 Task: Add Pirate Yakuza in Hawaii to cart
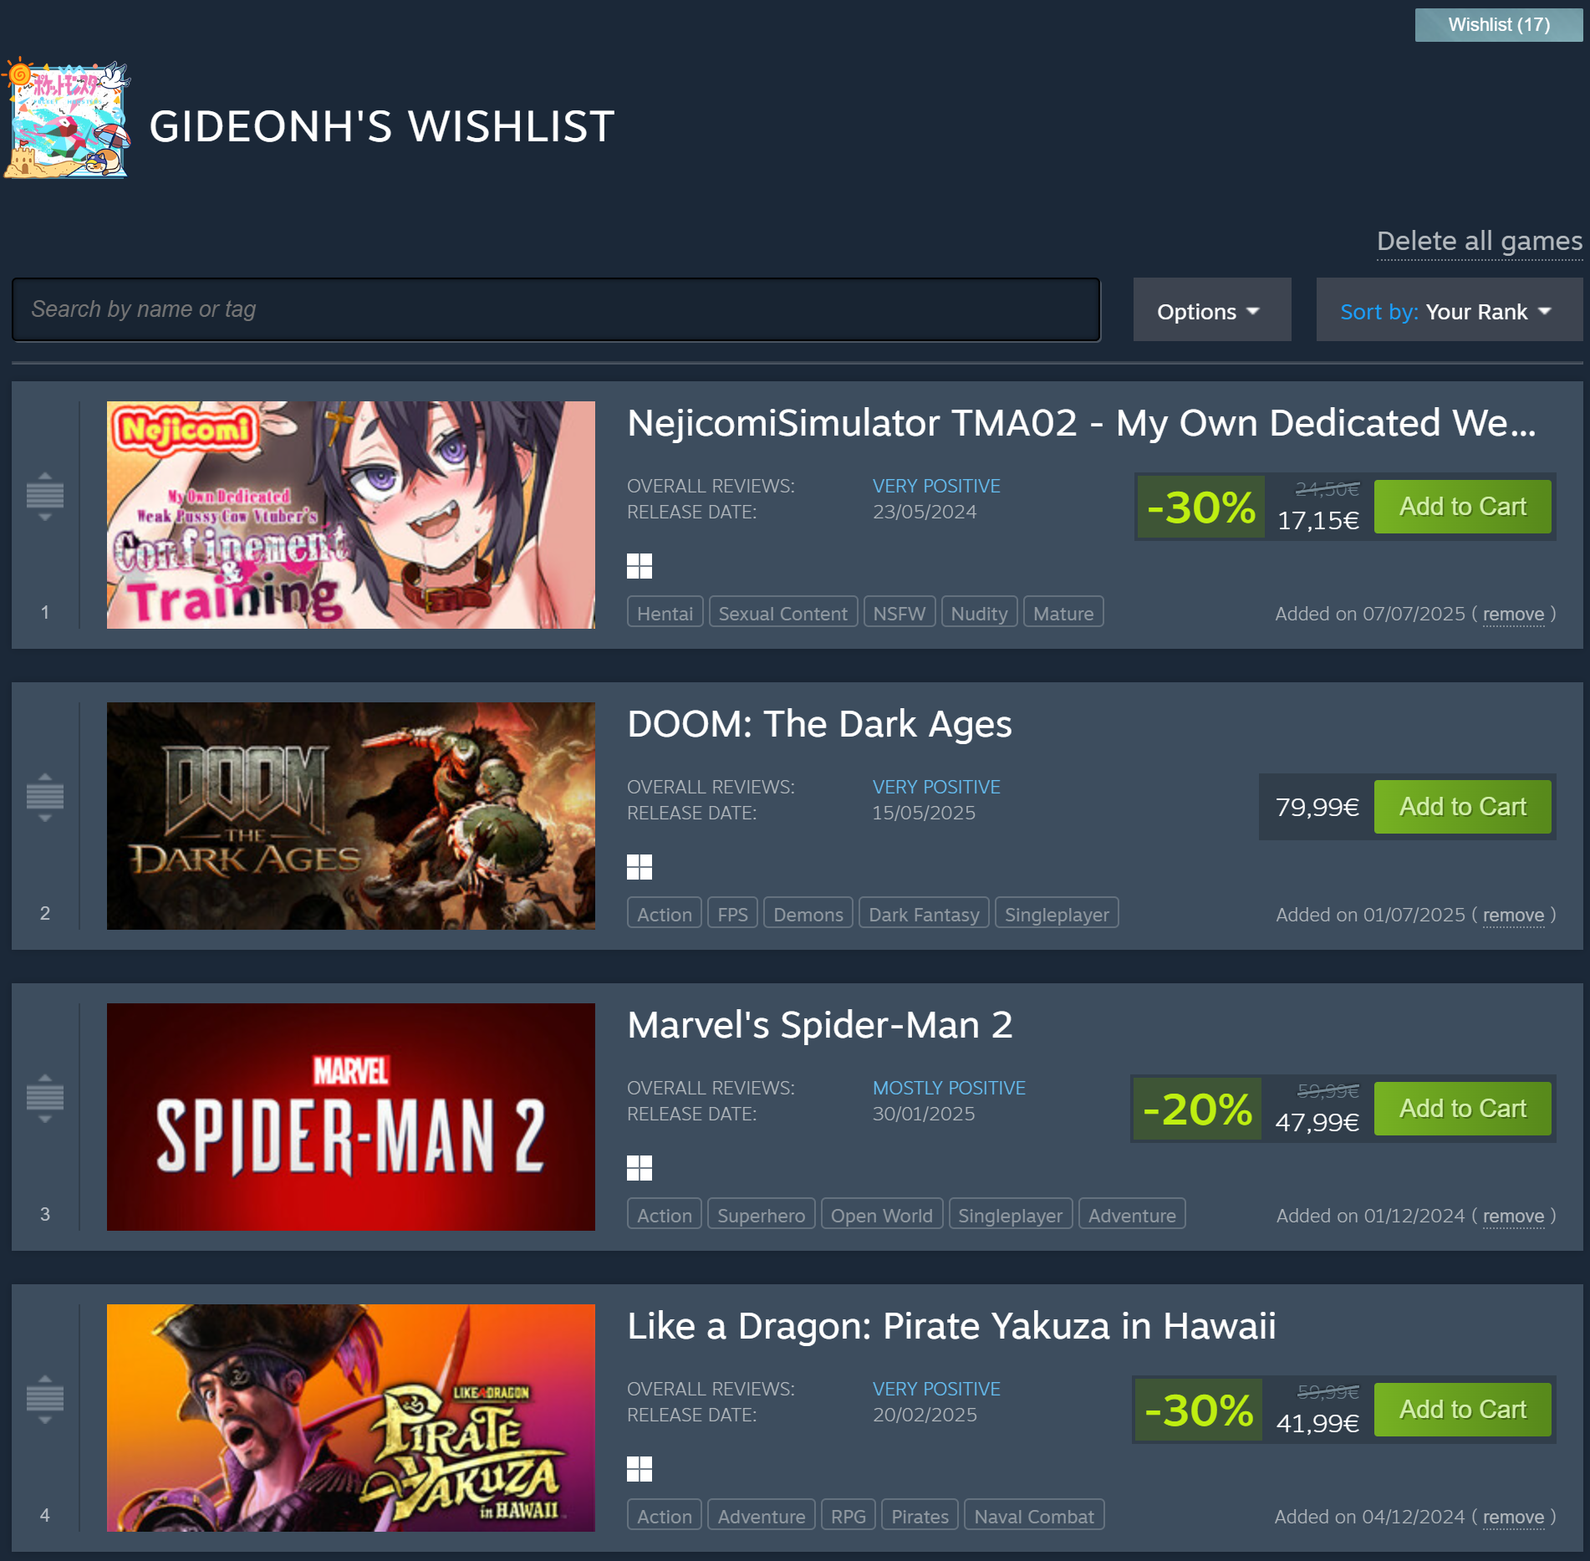pos(1462,1409)
